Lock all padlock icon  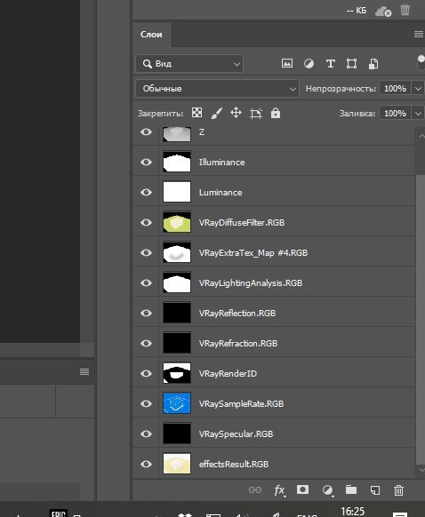[276, 113]
